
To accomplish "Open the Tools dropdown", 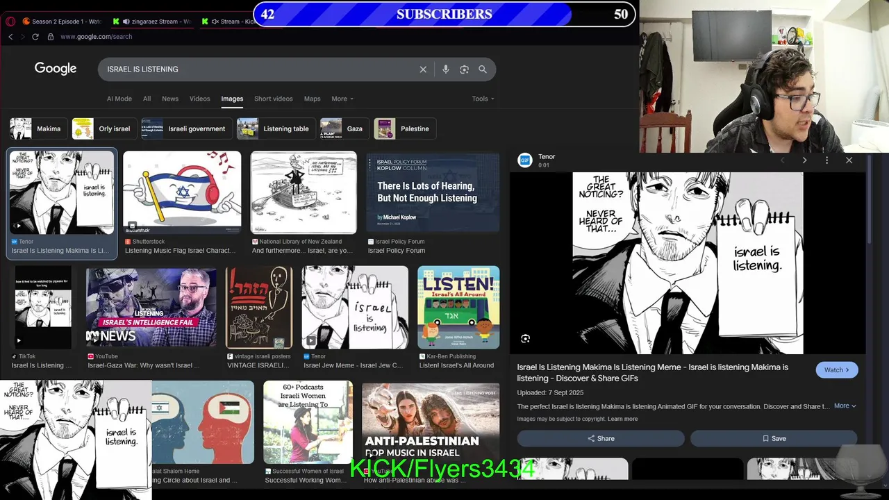I will [483, 99].
